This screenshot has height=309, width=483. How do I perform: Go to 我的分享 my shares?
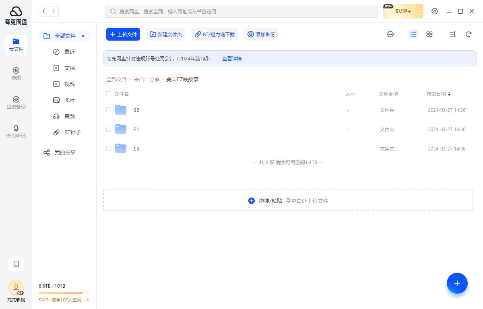click(64, 152)
